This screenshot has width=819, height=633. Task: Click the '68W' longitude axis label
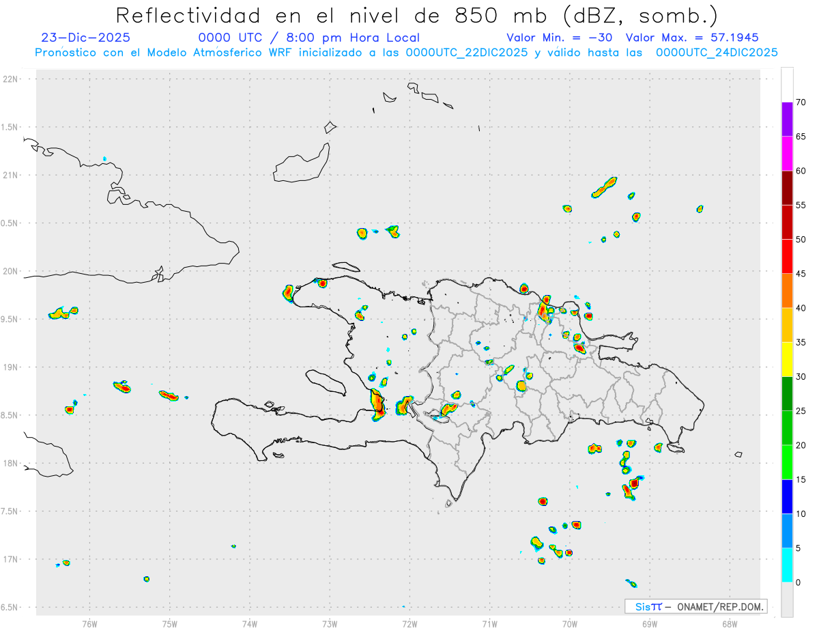click(x=730, y=623)
